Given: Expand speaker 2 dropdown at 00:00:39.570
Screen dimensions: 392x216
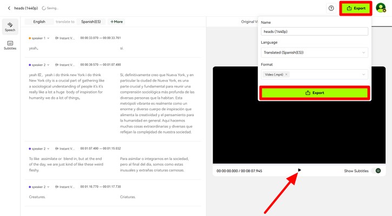Looking at the screenshot, I should point(39,65).
